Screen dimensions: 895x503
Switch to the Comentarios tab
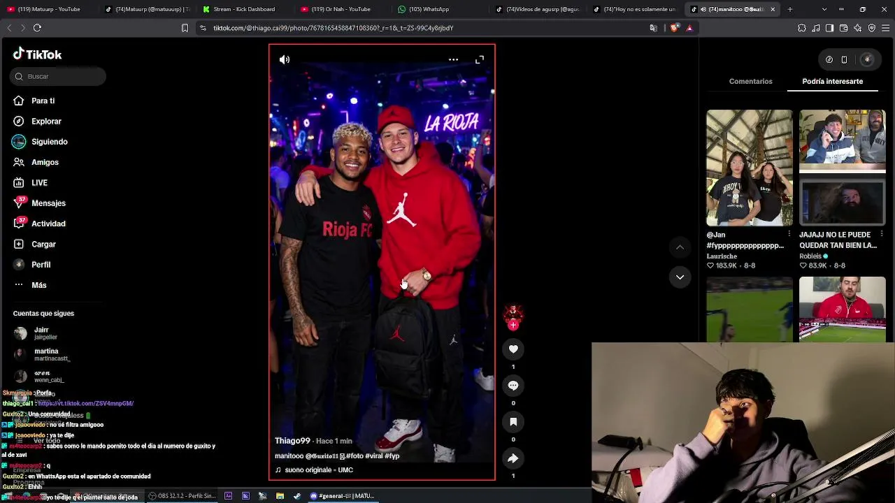point(750,82)
